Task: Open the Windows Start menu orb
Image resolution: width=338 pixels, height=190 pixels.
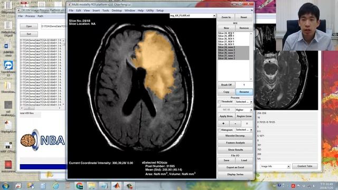Action: pos(6,186)
